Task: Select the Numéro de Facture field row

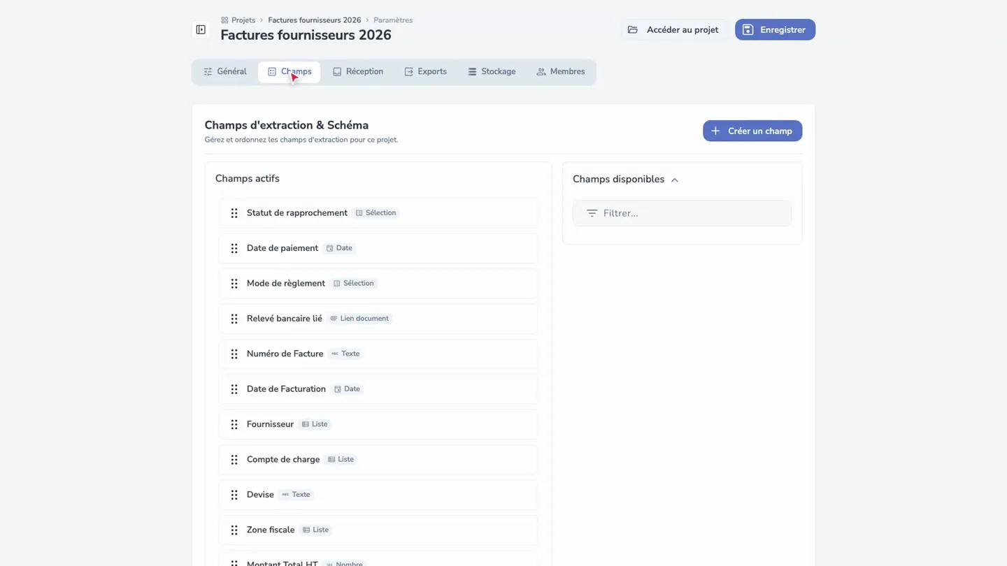Action: point(378,354)
